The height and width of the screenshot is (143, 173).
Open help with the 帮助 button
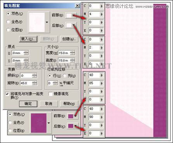69,104
